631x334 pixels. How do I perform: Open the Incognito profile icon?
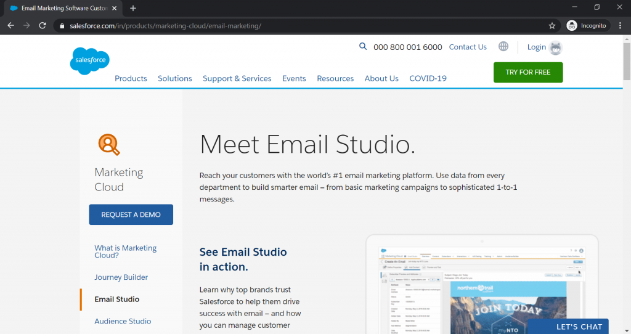click(x=572, y=25)
